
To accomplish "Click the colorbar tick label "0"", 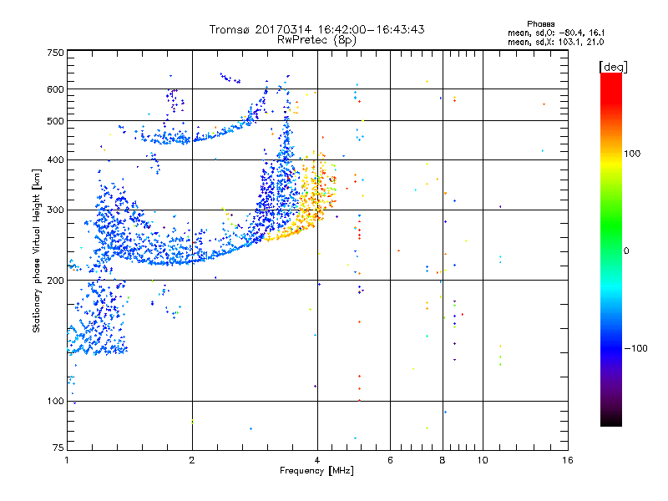I will tap(626, 250).
